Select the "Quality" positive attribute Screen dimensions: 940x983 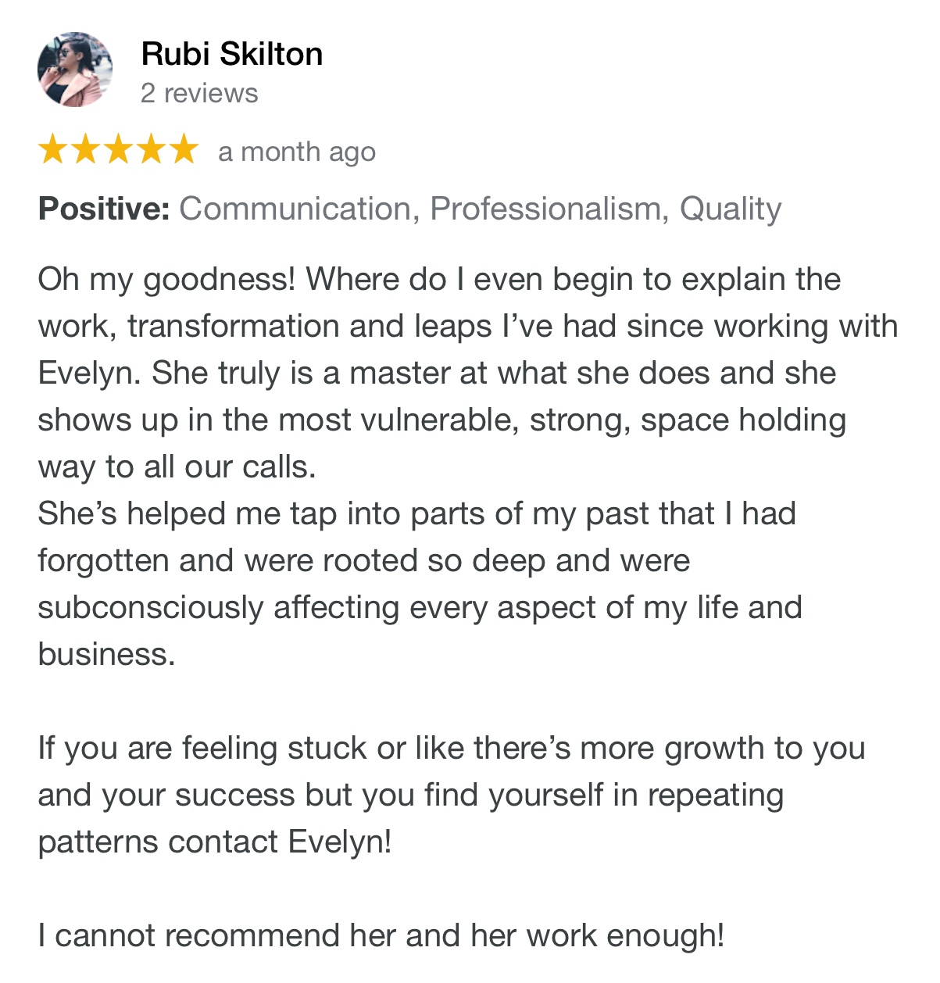coord(731,209)
